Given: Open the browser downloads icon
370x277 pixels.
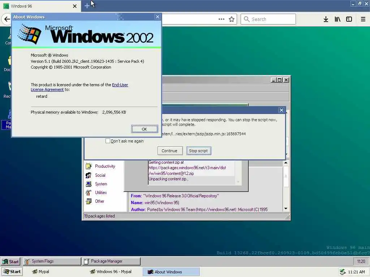Looking at the screenshot, I should click(x=326, y=19).
